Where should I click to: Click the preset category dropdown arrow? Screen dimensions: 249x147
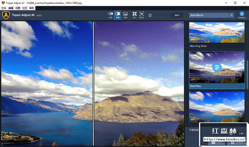coord(231,15)
